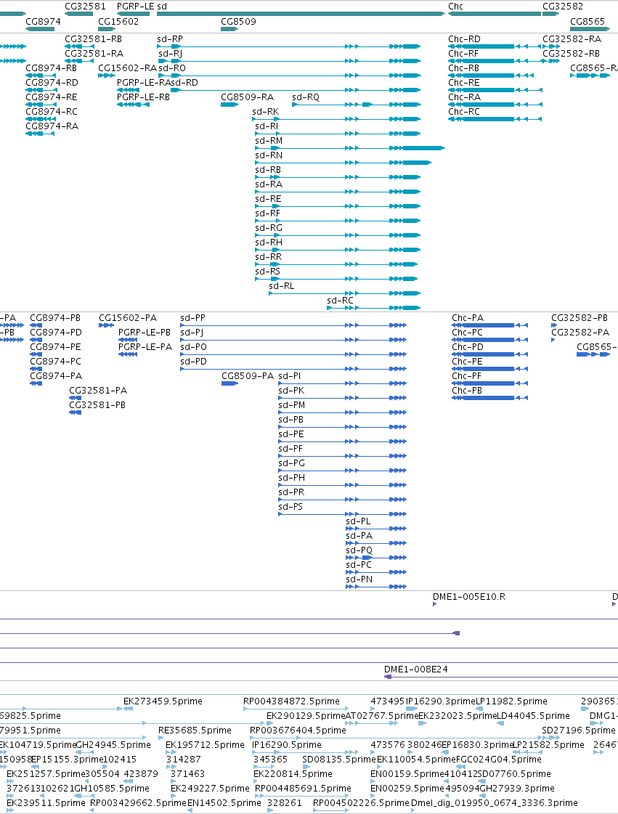Image resolution: width=618 pixels, height=814 pixels.
Task: Click the CG8565 gene label
Action: pos(587,21)
